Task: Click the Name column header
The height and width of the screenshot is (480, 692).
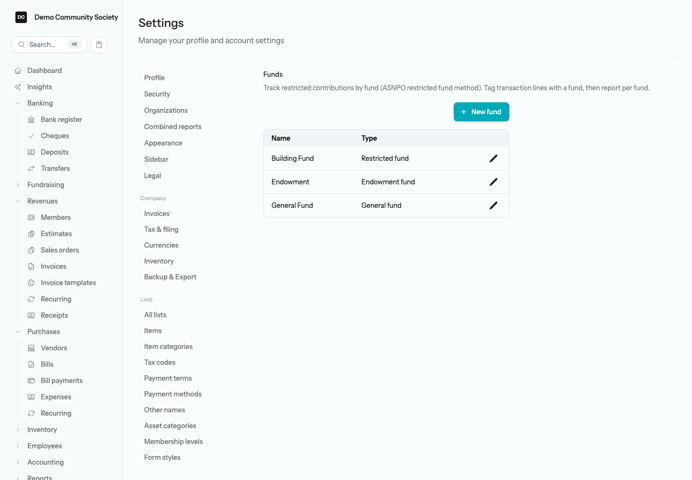Action: 281,138
